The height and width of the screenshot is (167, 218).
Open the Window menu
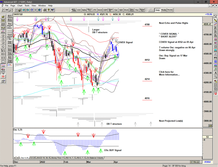coord(42,6)
